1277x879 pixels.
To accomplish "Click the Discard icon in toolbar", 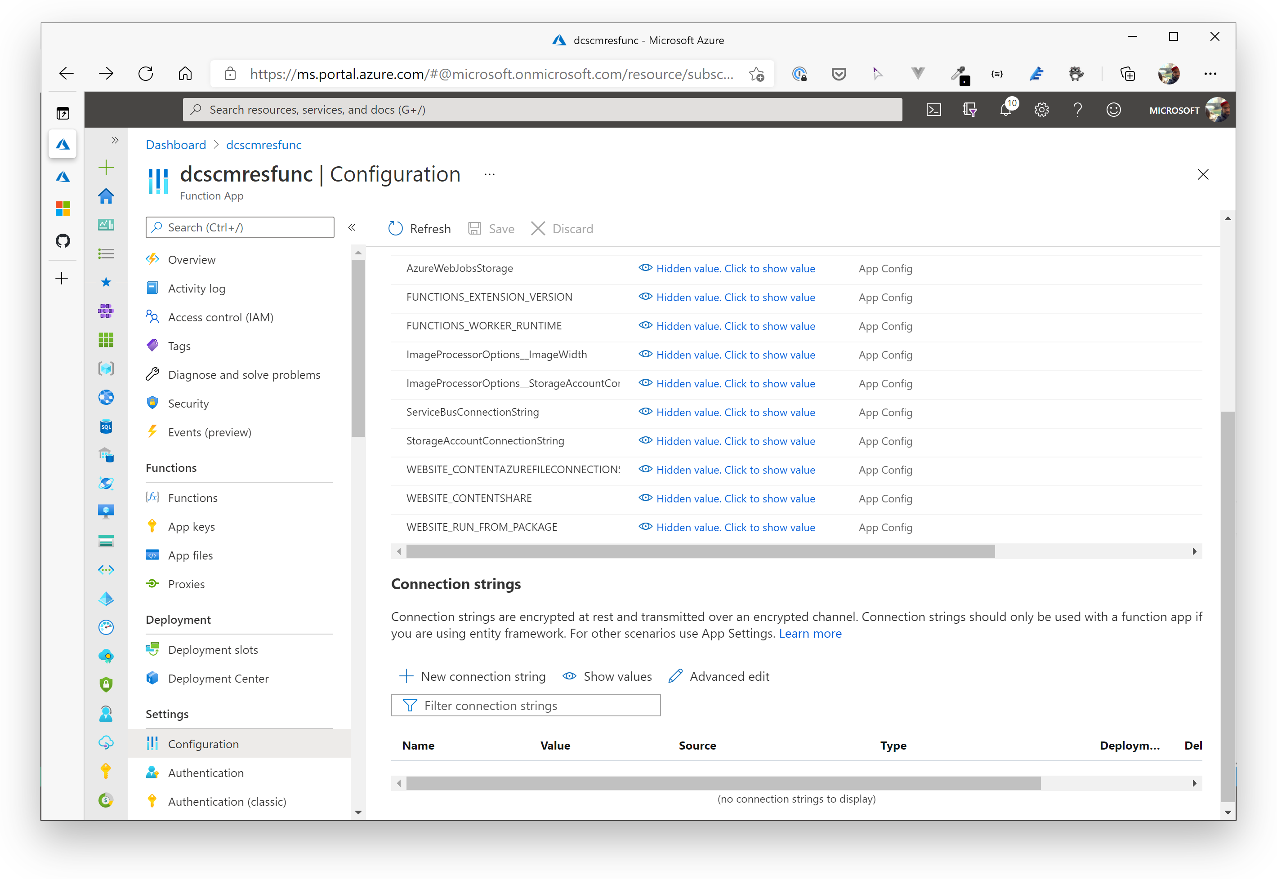I will click(539, 228).
